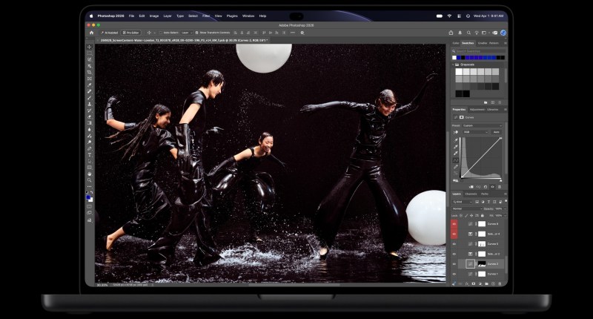Select the Zoom tool in the toolbar

pyautogui.click(x=90, y=180)
